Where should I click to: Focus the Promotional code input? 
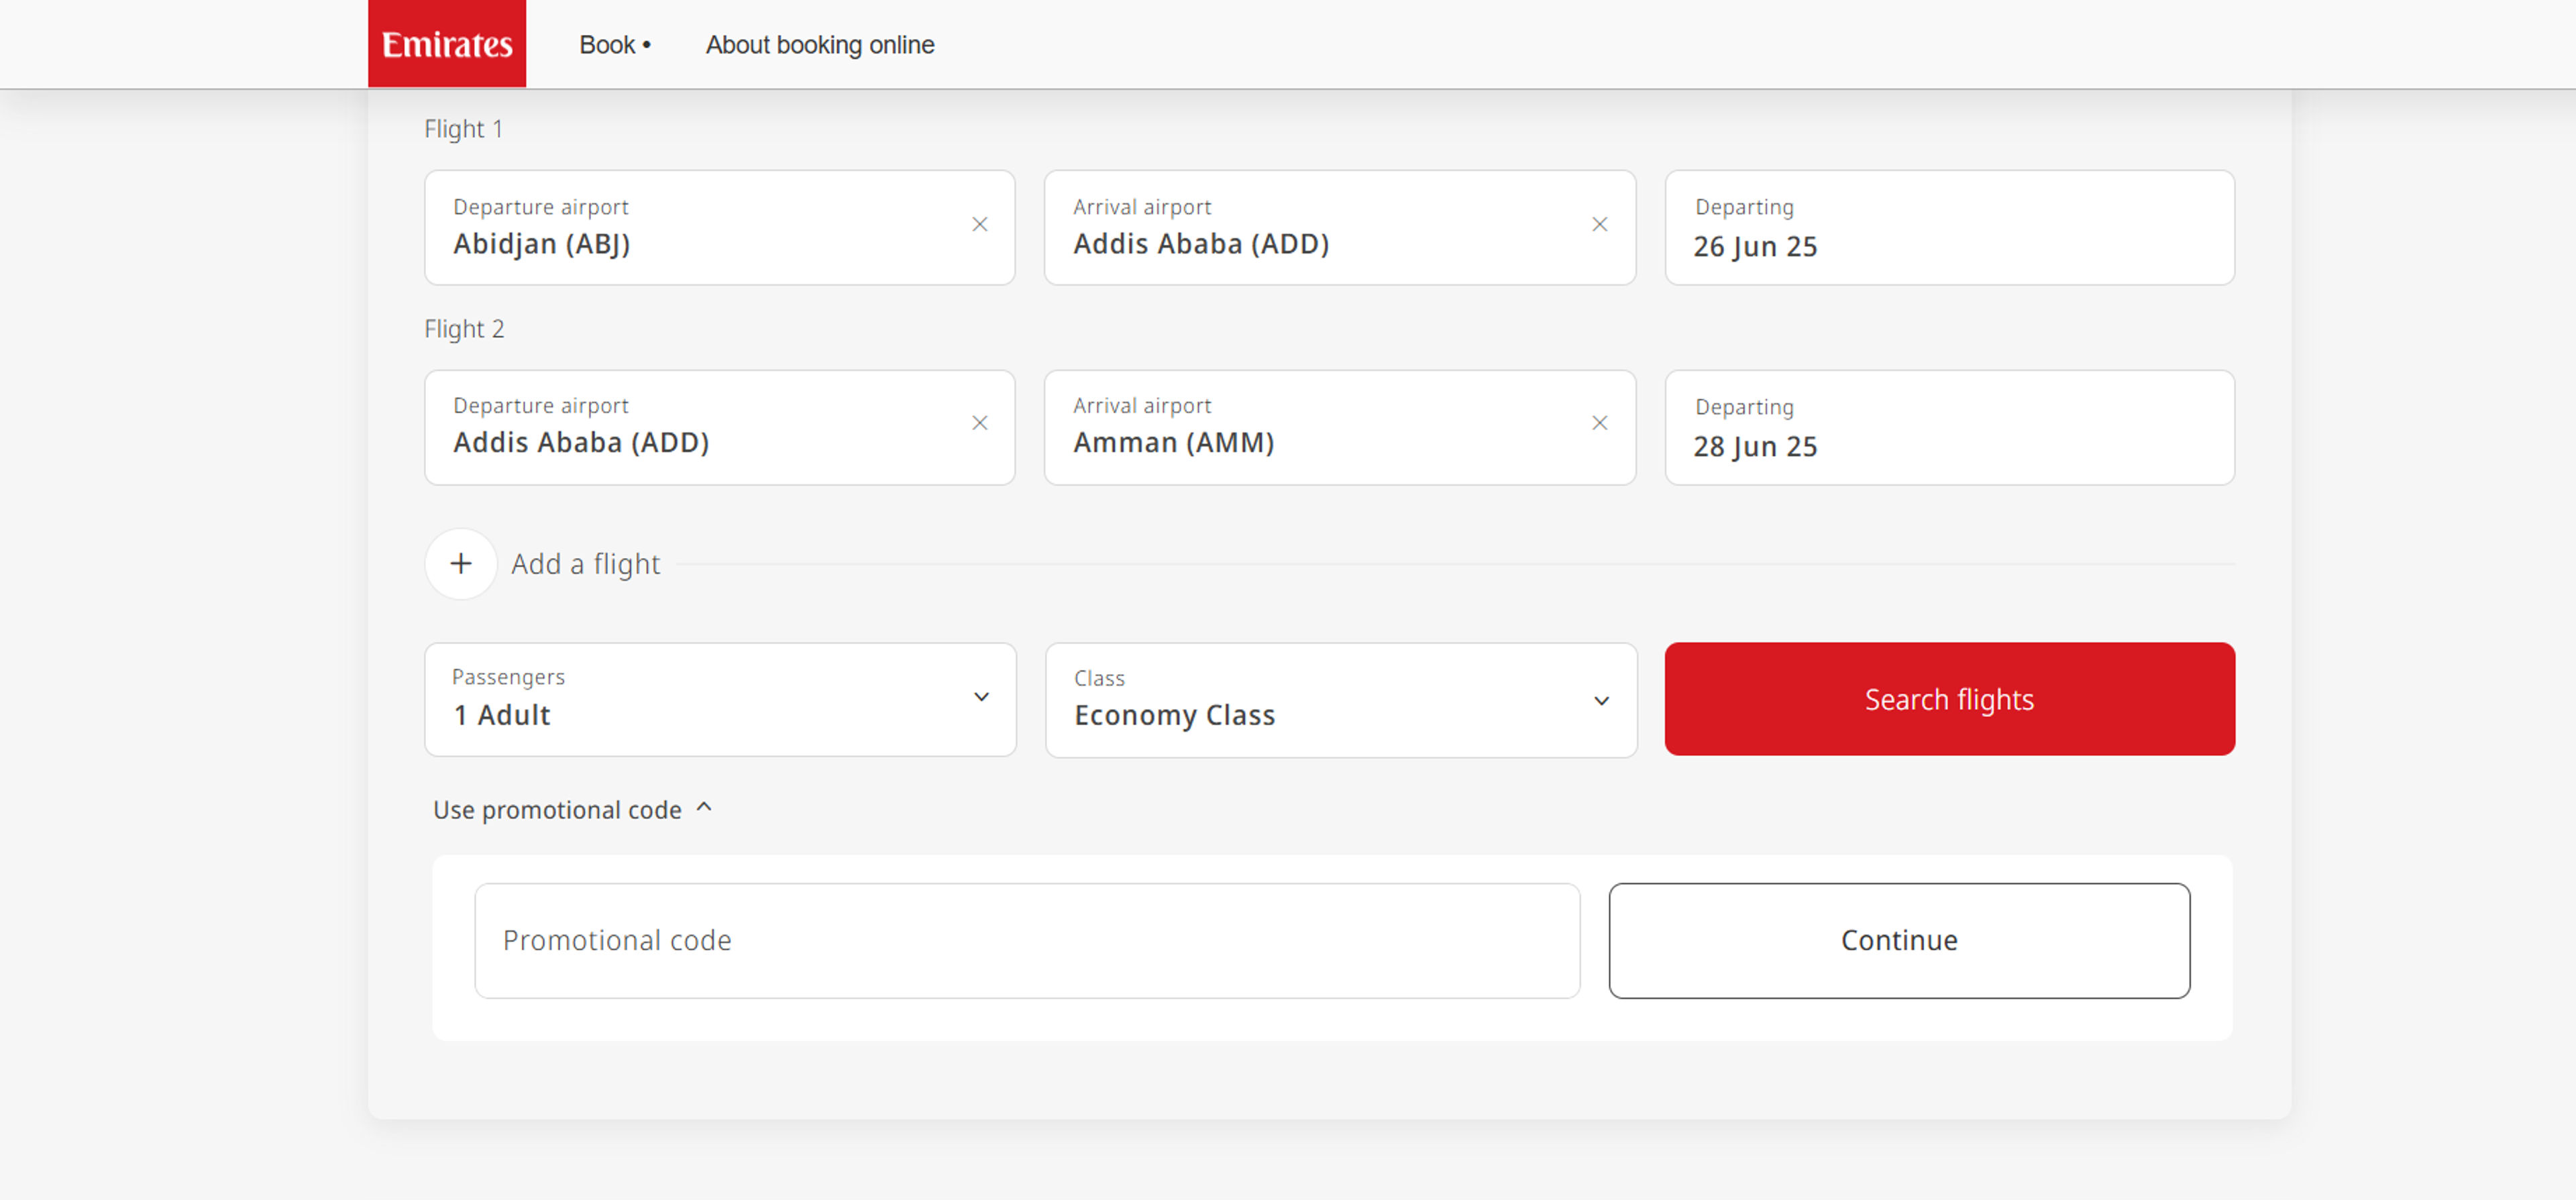coord(1027,941)
